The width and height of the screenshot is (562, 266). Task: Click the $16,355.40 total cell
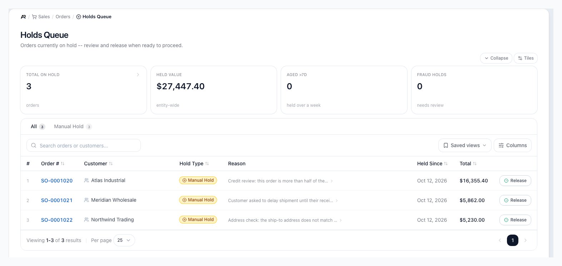click(x=474, y=181)
